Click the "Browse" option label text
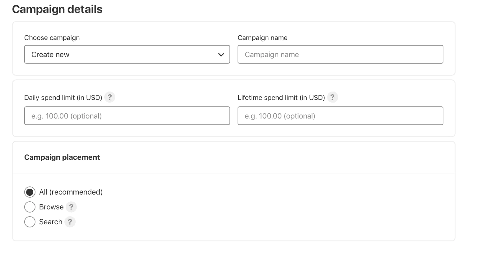The height and width of the screenshot is (260, 477). 51,207
